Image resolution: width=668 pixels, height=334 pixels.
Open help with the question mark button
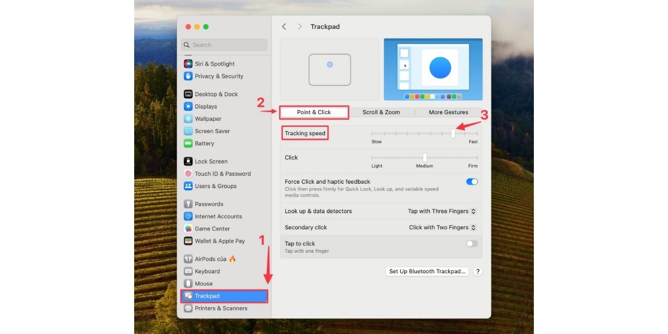[x=478, y=272]
